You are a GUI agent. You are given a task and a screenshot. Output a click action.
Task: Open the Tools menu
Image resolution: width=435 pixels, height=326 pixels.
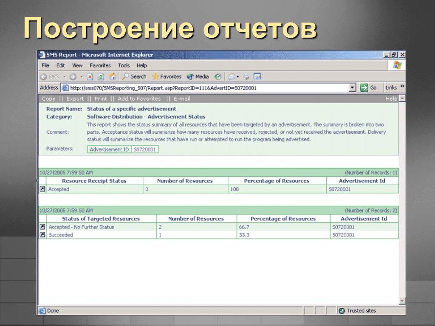[124, 65]
